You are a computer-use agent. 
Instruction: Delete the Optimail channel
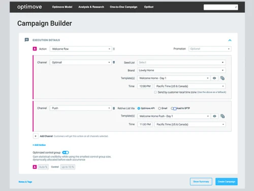(114, 62)
